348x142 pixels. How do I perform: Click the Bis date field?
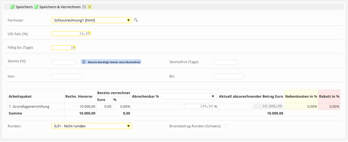tap(228, 76)
